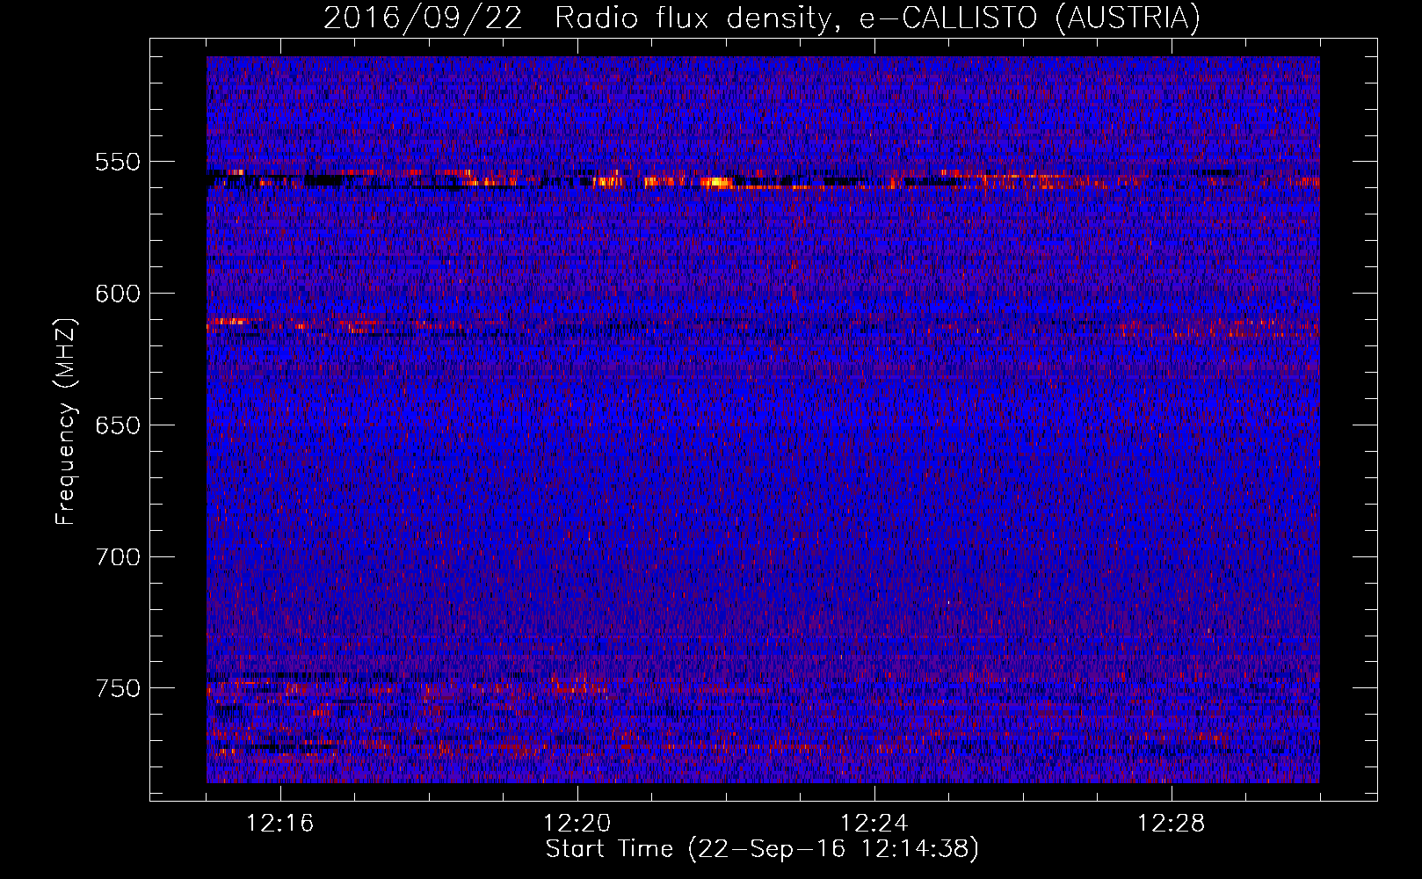Click the 750 frequency tick label
The height and width of the screenshot is (879, 1422).
pyautogui.click(x=118, y=688)
